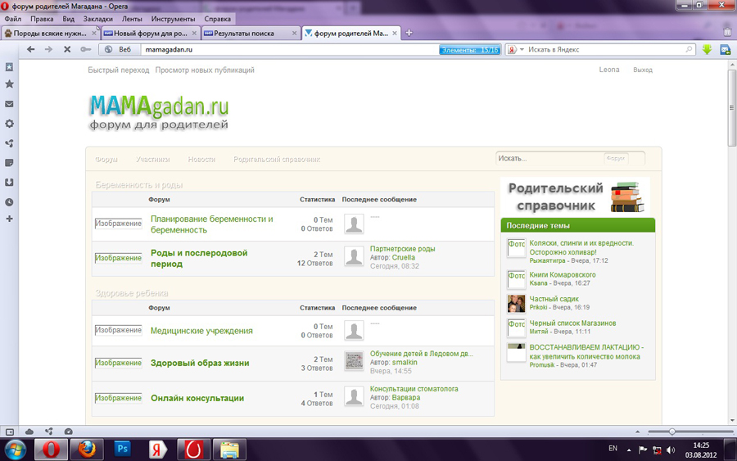Open the Mail panel in Opera sidebar
Viewport: 737px width, 461px height.
(9, 104)
